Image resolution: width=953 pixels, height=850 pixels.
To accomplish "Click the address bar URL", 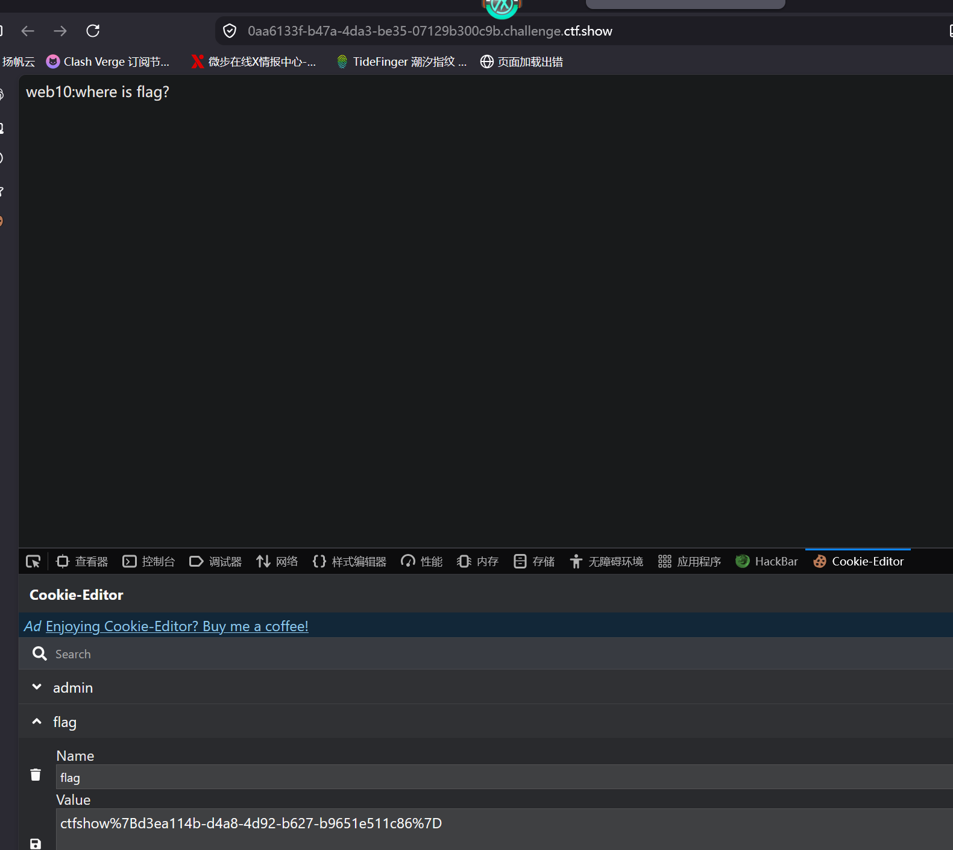I will (x=430, y=31).
